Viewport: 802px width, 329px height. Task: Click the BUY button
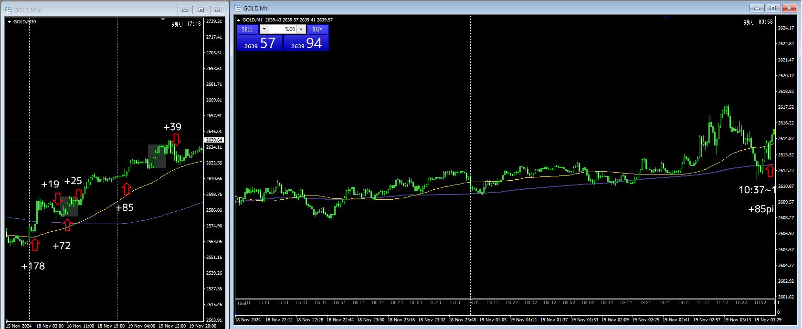(x=317, y=29)
